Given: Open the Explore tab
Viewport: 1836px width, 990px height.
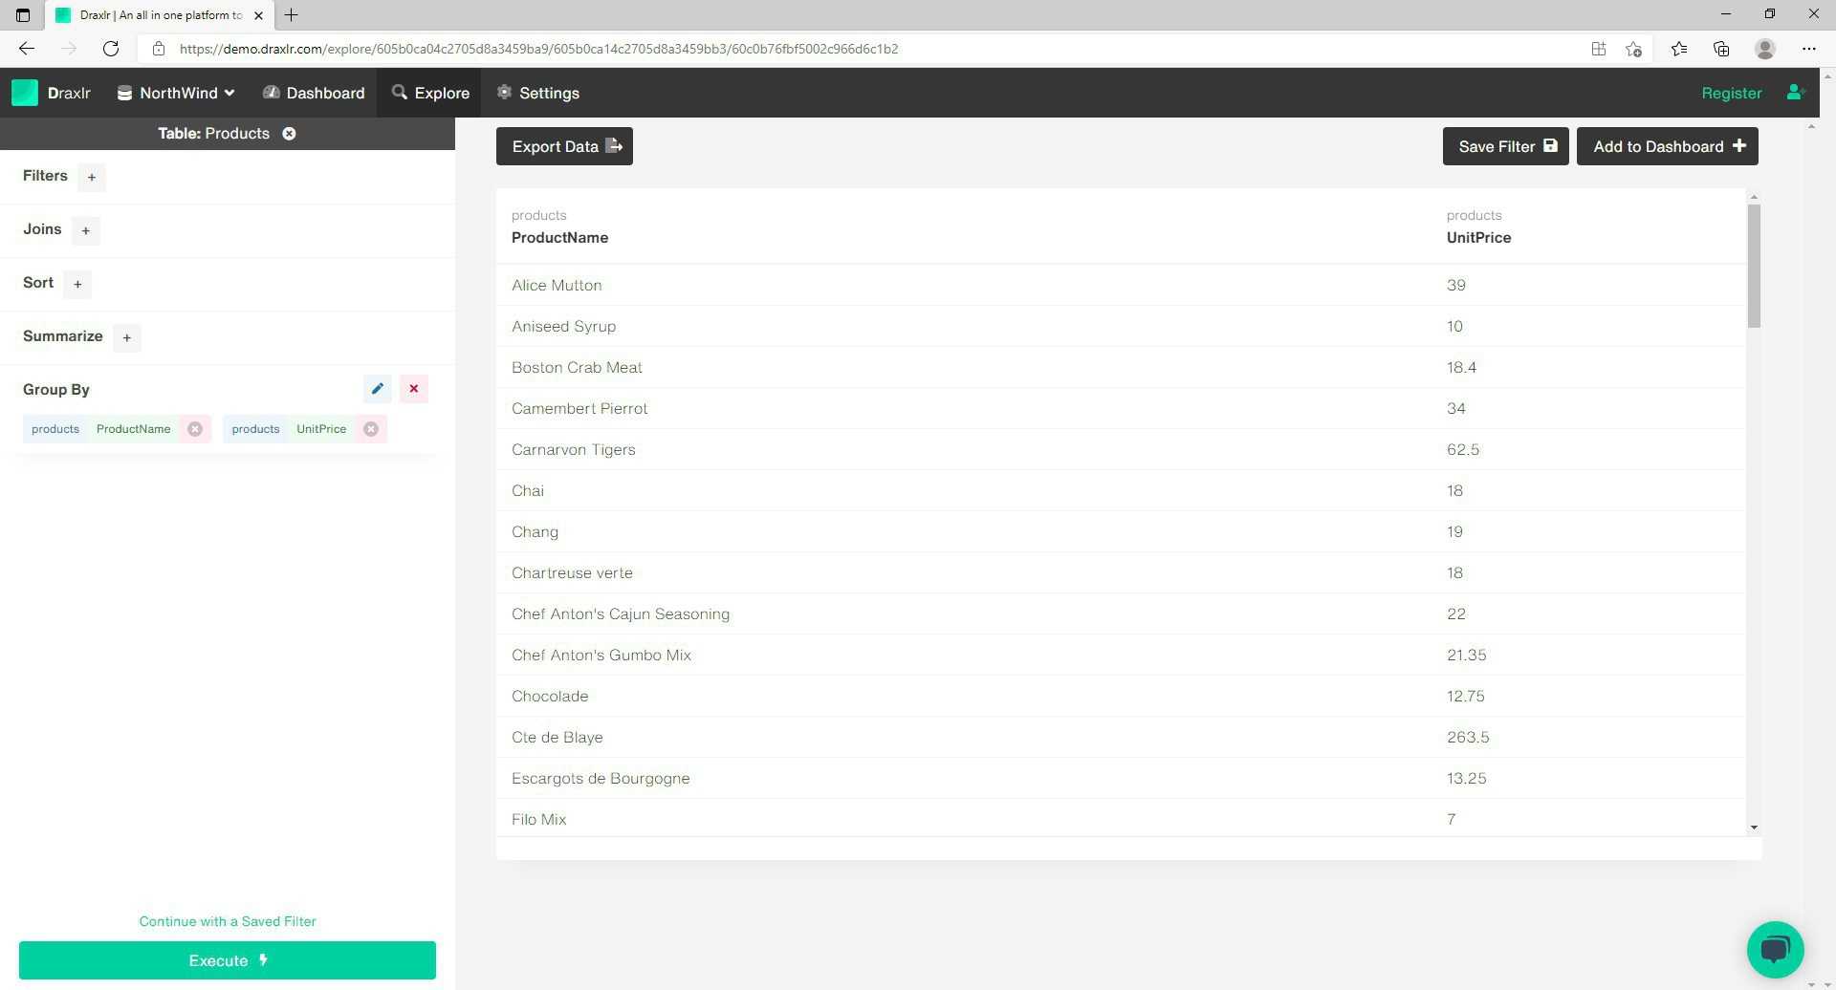Looking at the screenshot, I should coord(430,93).
